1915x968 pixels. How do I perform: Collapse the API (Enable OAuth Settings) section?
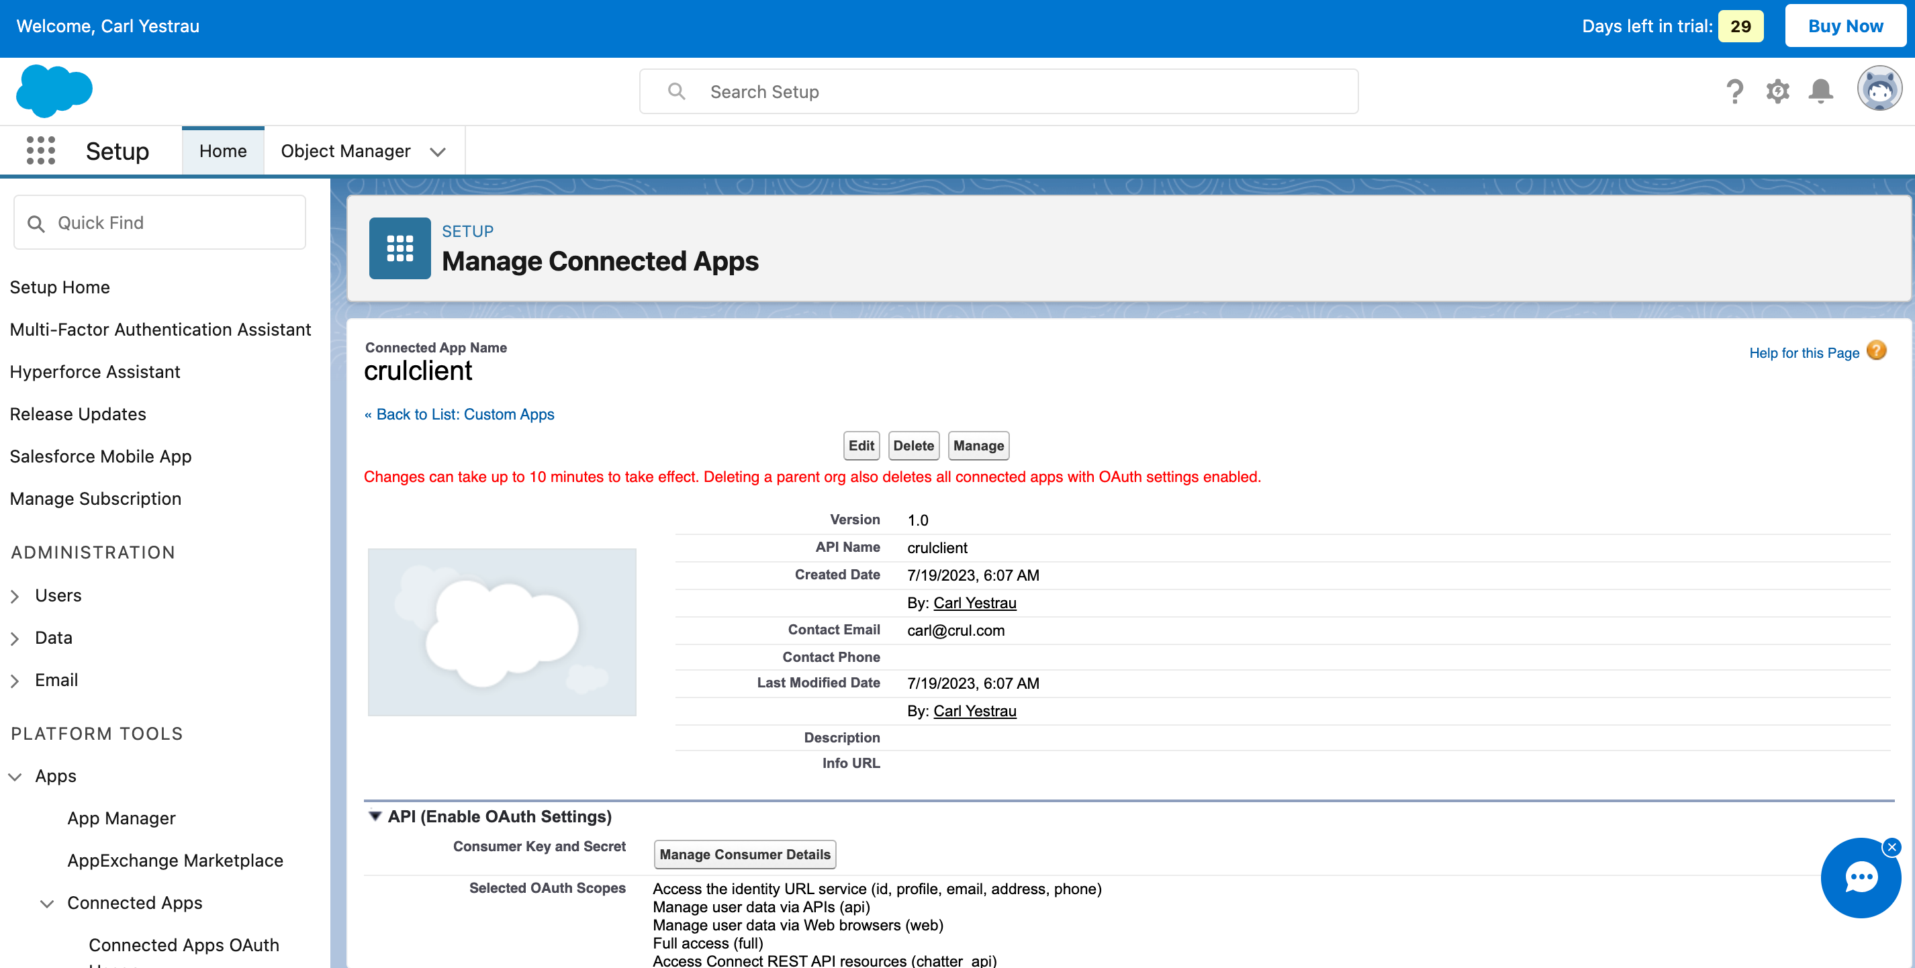pyautogui.click(x=375, y=816)
